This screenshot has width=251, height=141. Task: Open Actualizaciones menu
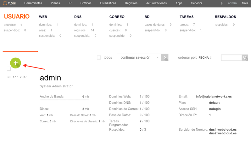[x=156, y=3]
